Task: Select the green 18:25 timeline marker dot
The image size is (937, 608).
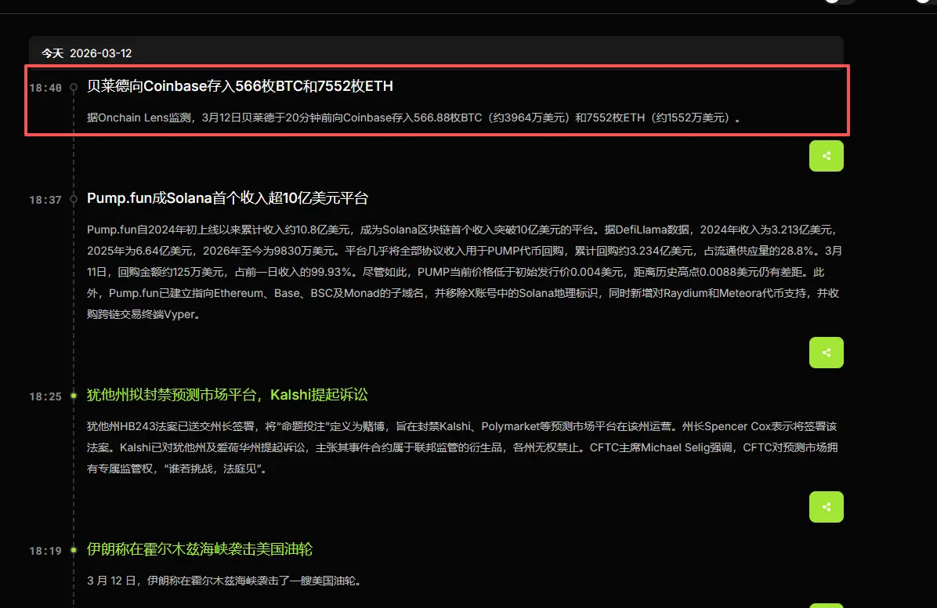Action: 74,396
